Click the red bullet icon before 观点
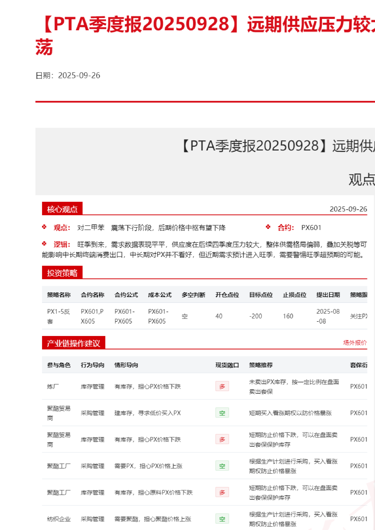The width and height of the screenshot is (375, 530). (x=44, y=227)
